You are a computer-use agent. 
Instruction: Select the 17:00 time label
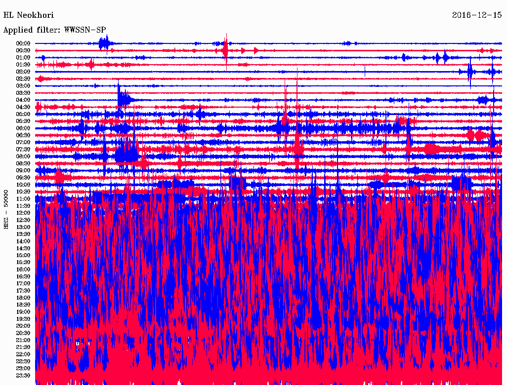(x=23, y=283)
